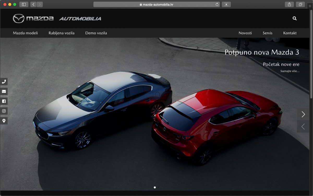This screenshot has width=313, height=196.
Task: Open the Demo vozila page
Action: (96, 33)
